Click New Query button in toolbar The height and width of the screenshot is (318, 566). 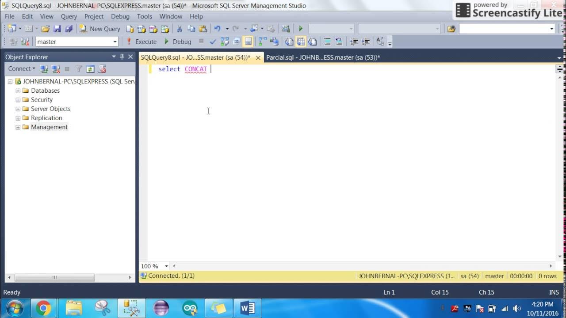(x=100, y=29)
